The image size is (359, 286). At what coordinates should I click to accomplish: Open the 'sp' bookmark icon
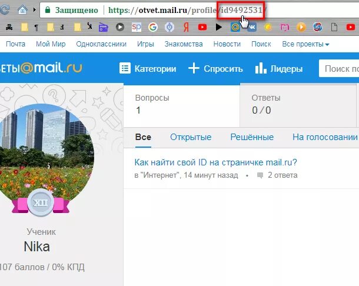136,27
